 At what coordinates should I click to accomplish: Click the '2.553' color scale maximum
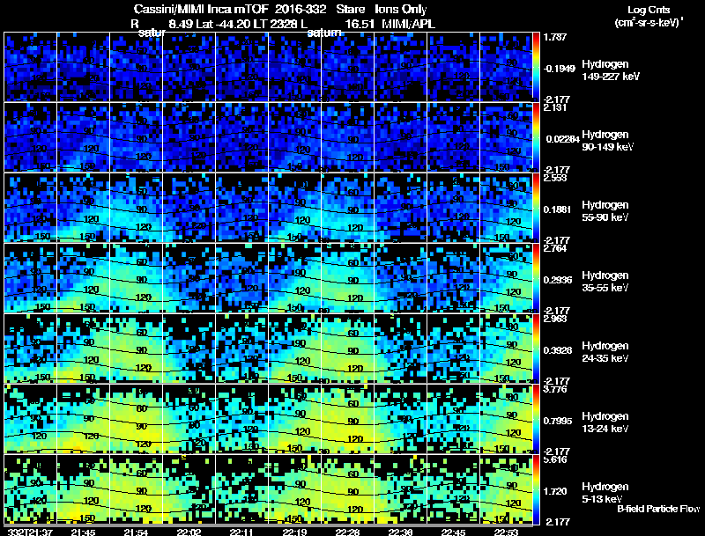555,178
